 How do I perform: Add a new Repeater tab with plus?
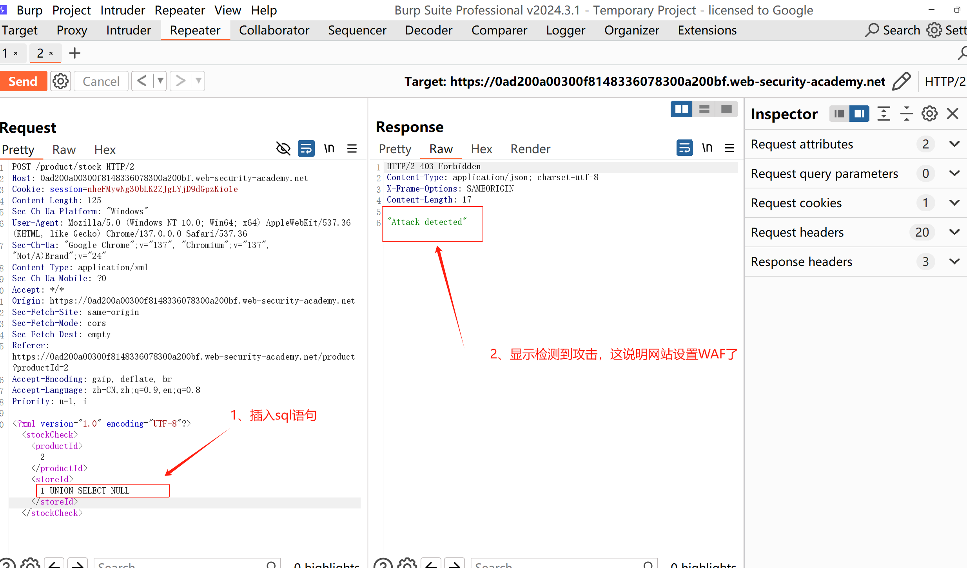coord(74,53)
